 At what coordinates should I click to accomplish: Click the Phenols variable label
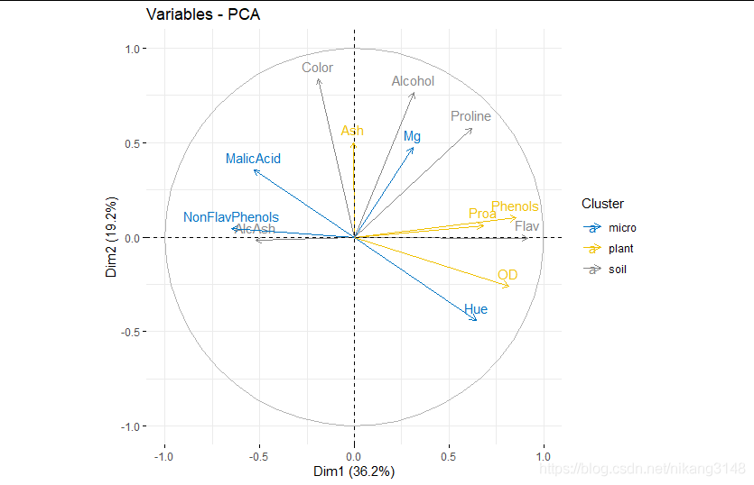515,206
